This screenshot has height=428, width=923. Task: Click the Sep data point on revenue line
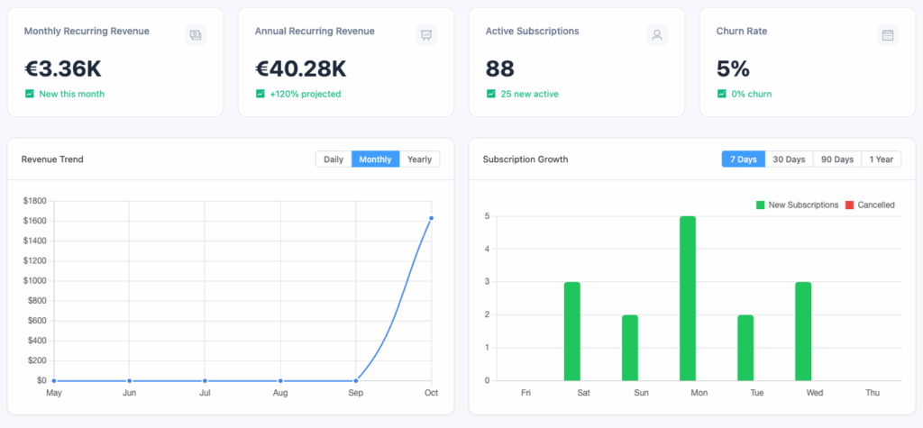pyautogui.click(x=356, y=380)
